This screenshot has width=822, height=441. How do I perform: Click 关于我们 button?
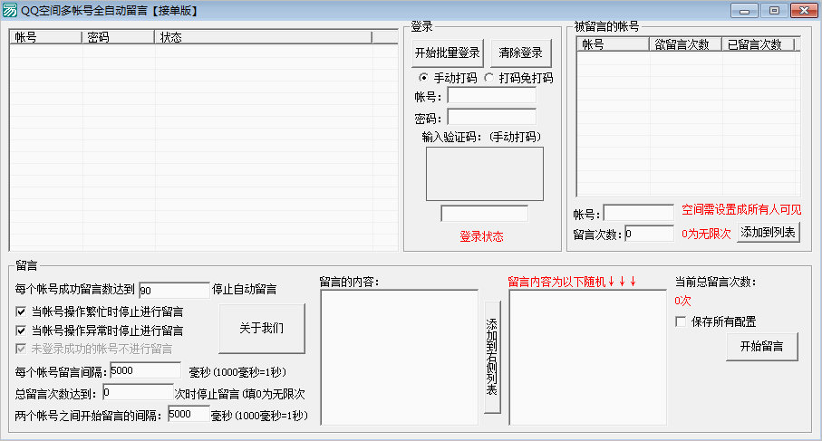pos(262,329)
